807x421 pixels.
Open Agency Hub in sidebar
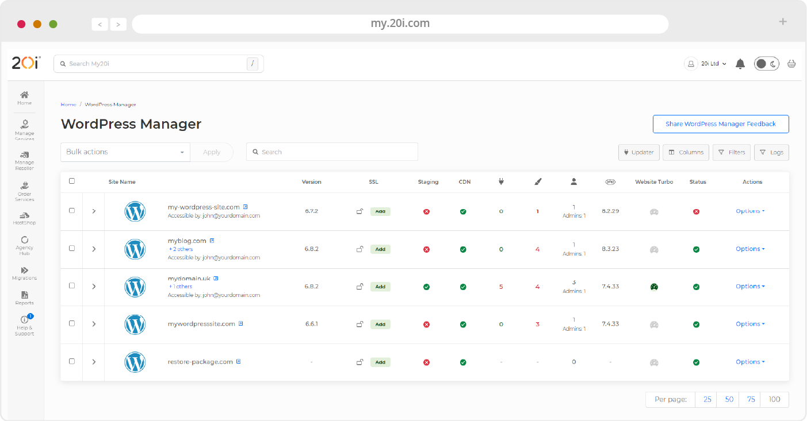coord(24,245)
